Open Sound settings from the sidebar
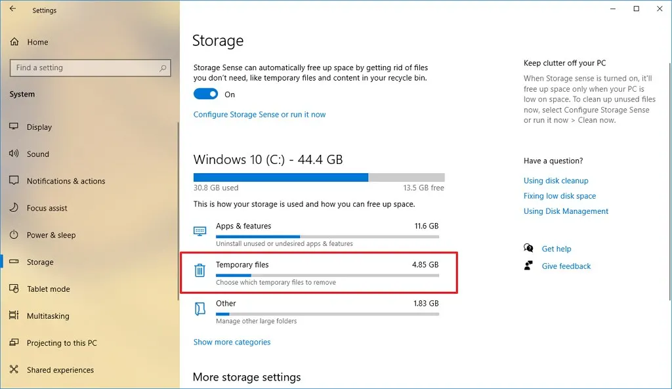The image size is (672, 389). (14, 154)
